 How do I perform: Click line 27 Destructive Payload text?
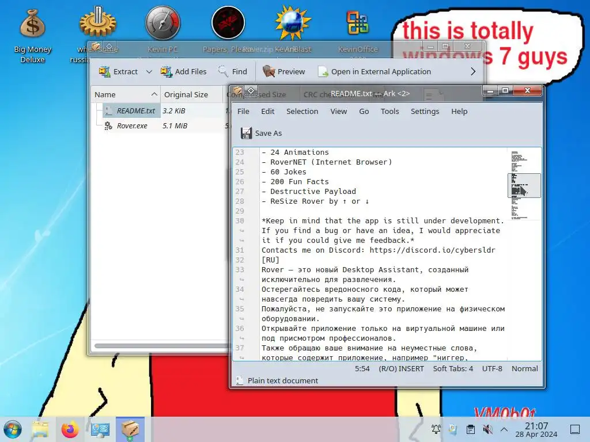(x=313, y=191)
